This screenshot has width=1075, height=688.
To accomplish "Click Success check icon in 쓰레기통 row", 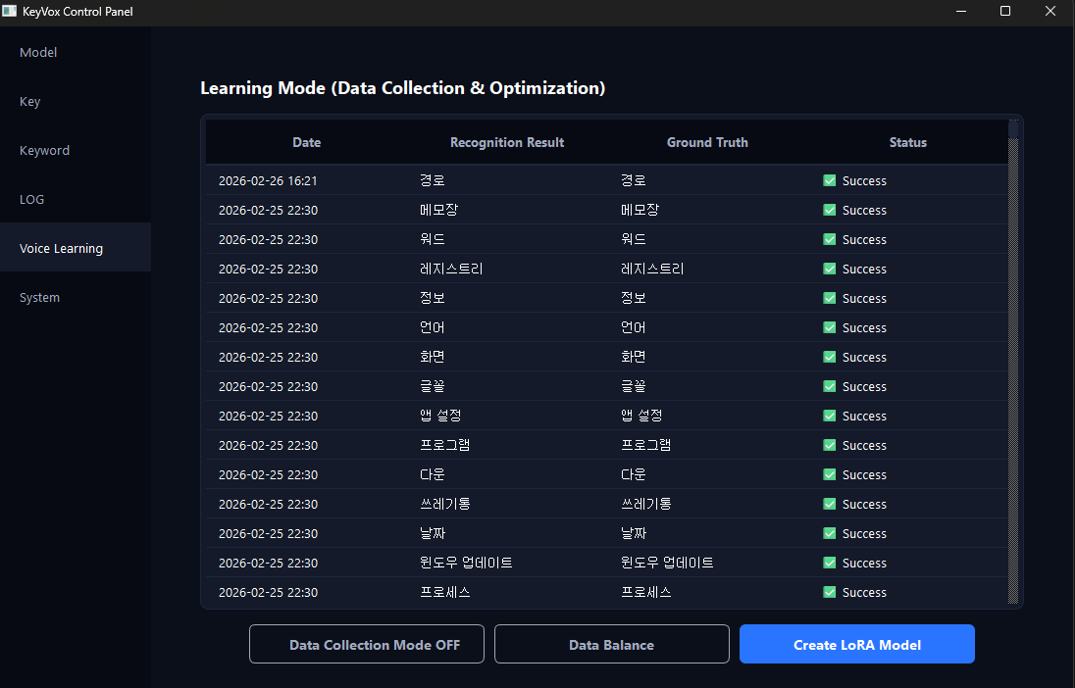I will (830, 504).
